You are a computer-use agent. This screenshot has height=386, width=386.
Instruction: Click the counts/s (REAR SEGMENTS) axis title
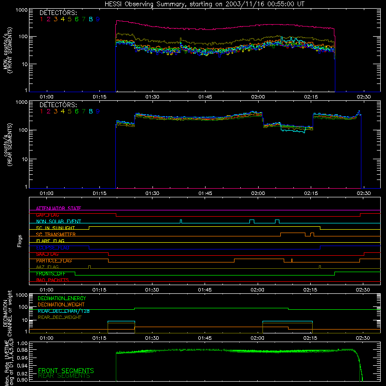7,145
